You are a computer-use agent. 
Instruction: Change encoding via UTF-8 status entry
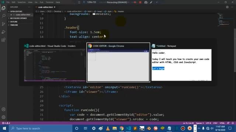coord(208,123)
